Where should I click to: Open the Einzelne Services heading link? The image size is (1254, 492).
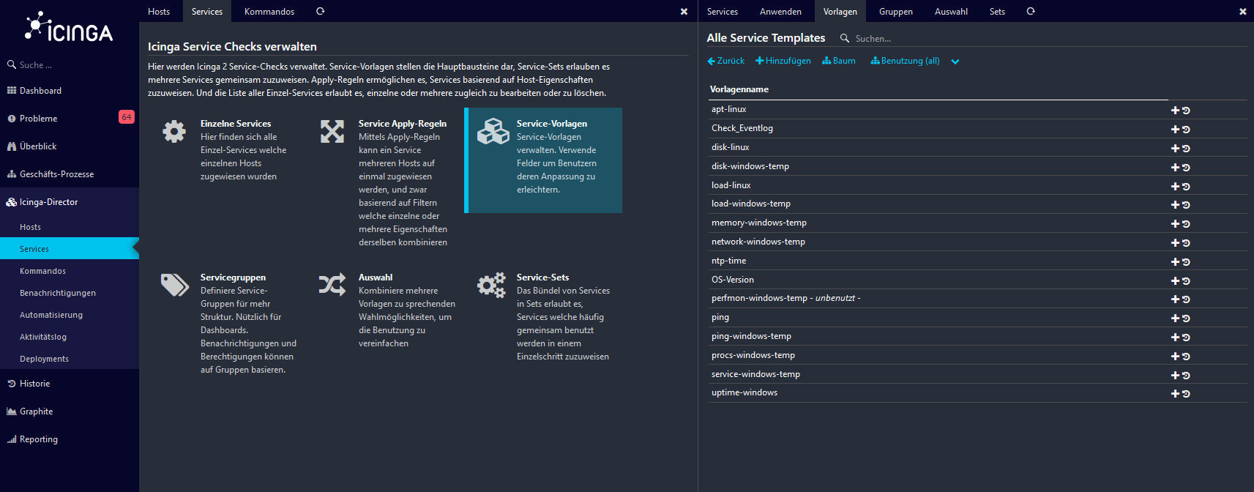(236, 124)
